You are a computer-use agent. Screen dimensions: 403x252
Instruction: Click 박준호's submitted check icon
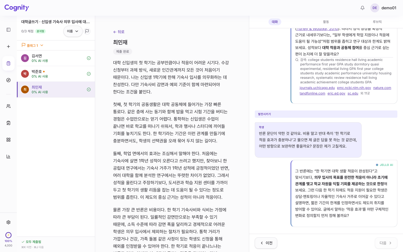[x=89, y=74]
